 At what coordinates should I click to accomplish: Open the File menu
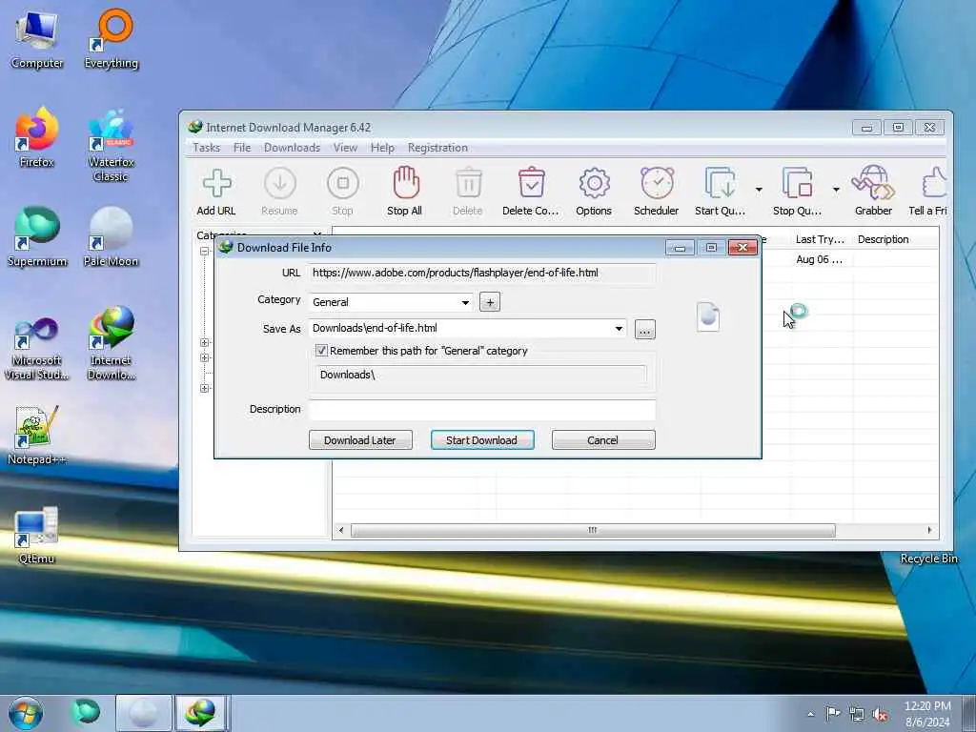[x=242, y=148]
